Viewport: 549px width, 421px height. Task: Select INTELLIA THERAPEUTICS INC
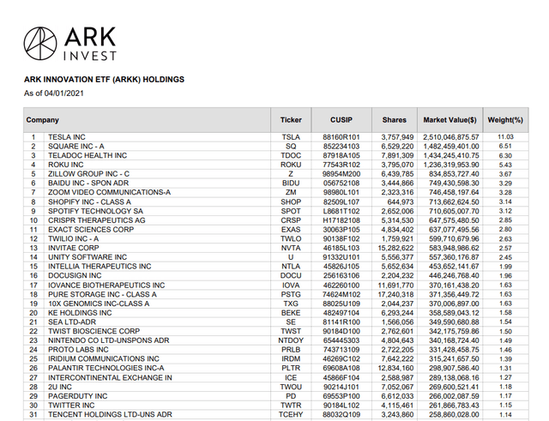coord(100,267)
